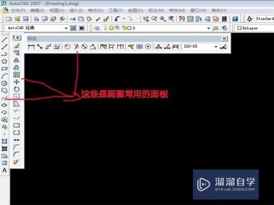Close the 标注 dimension toolbar
This screenshot has width=274, height=205.
coord(224,38)
